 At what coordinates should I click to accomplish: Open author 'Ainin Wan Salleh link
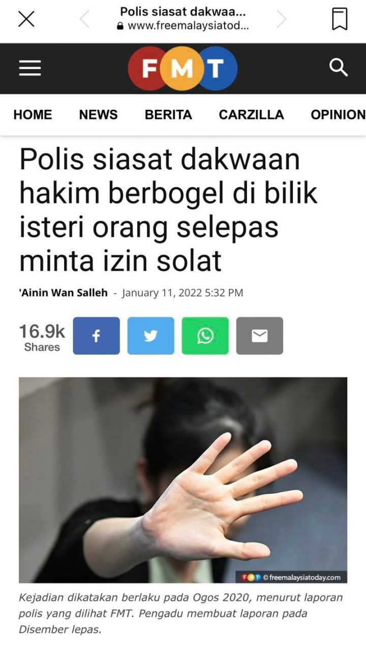[x=64, y=292]
